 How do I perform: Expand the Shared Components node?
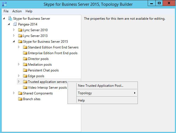(14, 93)
